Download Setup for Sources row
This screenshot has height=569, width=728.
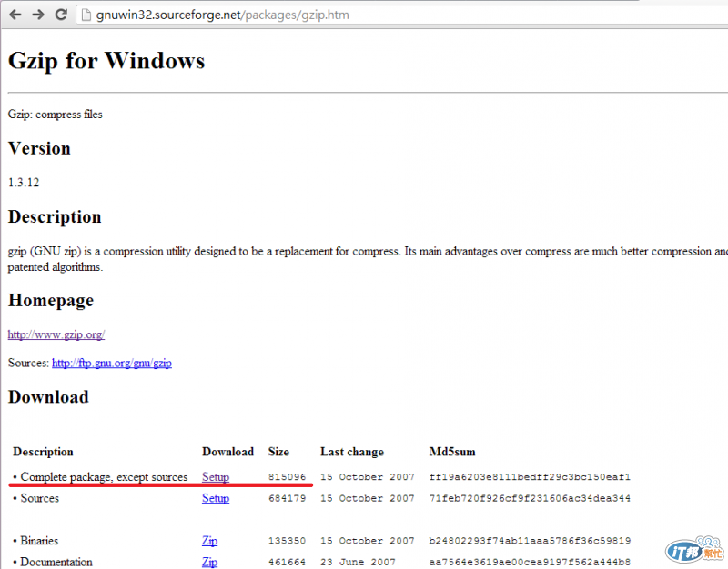pyautogui.click(x=216, y=498)
